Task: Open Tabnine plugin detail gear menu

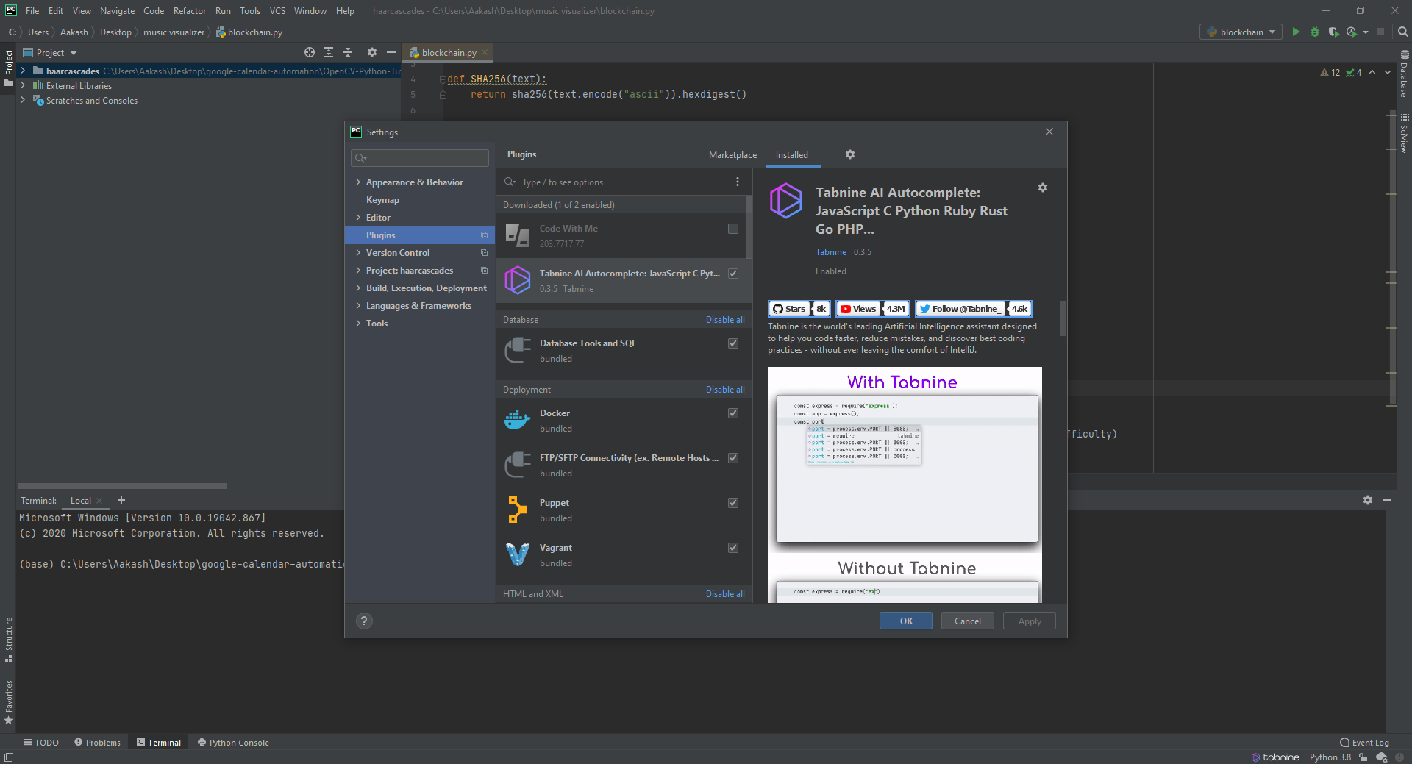Action: pos(1042,188)
